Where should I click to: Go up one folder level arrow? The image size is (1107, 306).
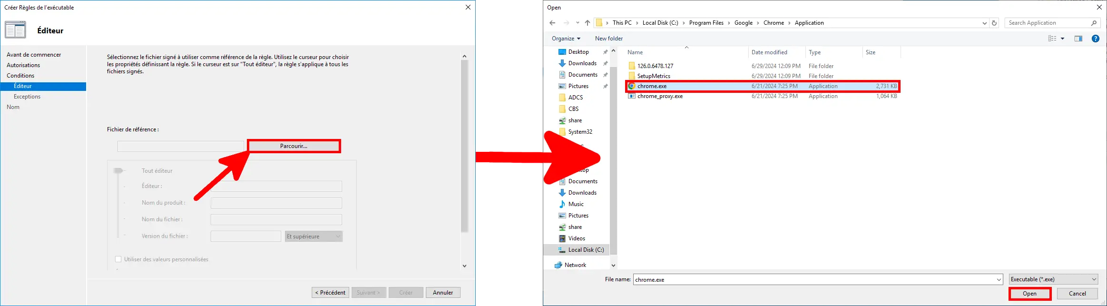point(587,23)
